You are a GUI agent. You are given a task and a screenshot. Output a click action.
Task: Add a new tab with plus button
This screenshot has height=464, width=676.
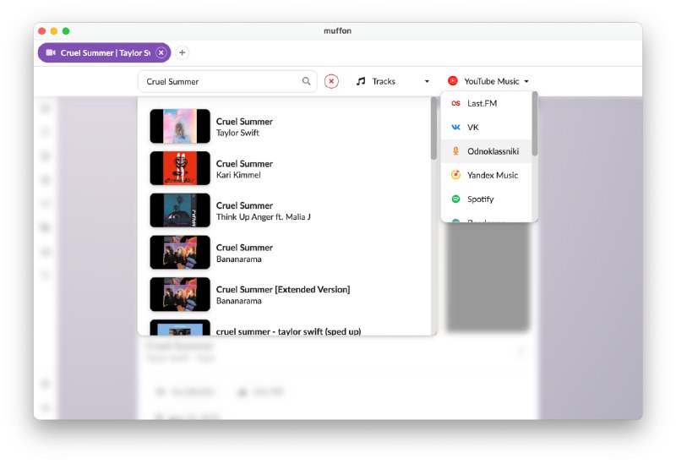183,52
